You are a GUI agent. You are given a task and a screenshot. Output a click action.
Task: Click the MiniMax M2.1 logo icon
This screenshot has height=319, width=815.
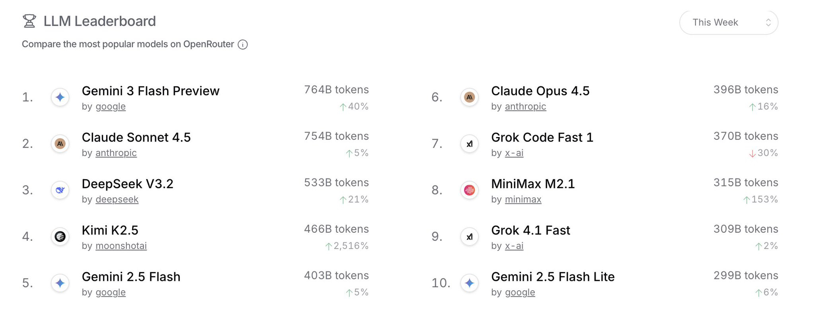click(x=470, y=190)
